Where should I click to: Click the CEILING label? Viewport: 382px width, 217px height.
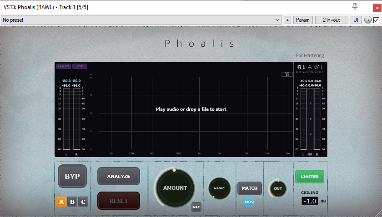point(310,192)
